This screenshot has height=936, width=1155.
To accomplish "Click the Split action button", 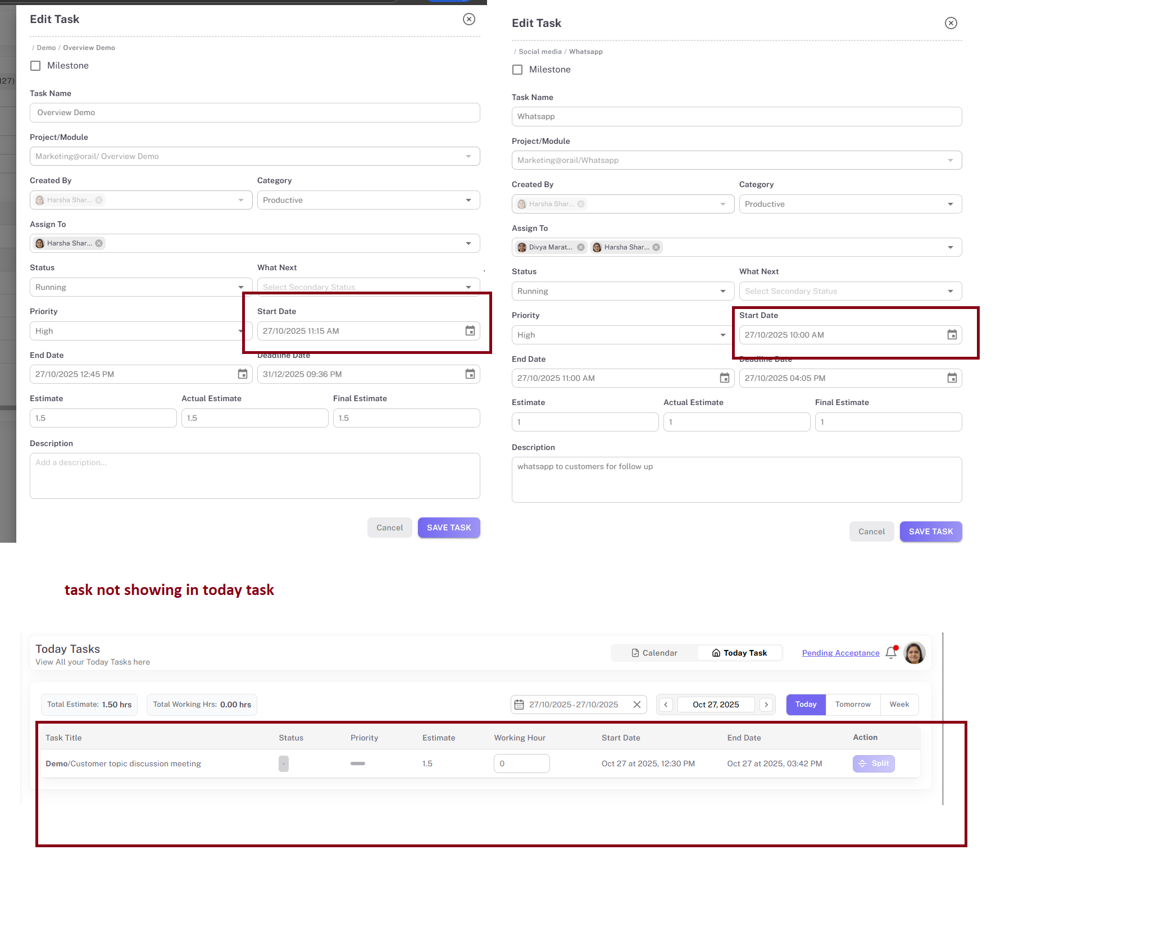I will tap(874, 764).
